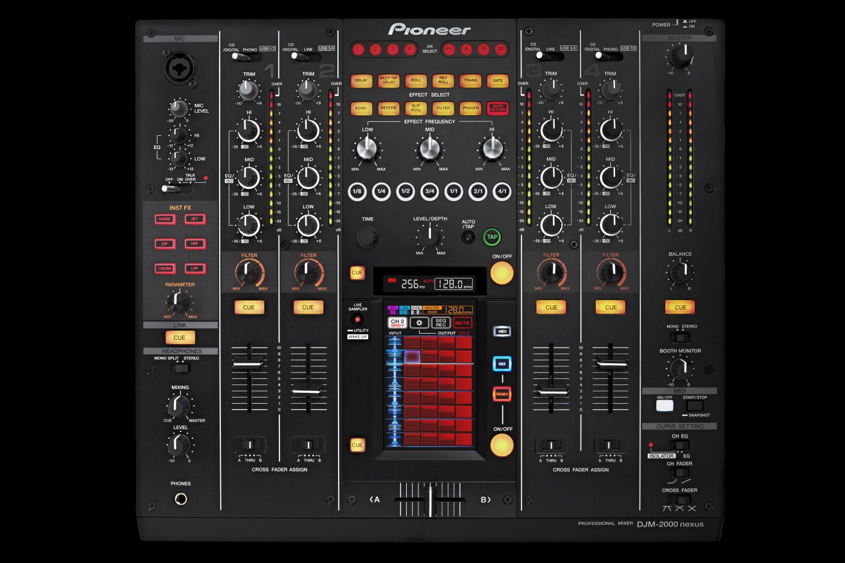Select the DELAY effect

tap(361, 80)
